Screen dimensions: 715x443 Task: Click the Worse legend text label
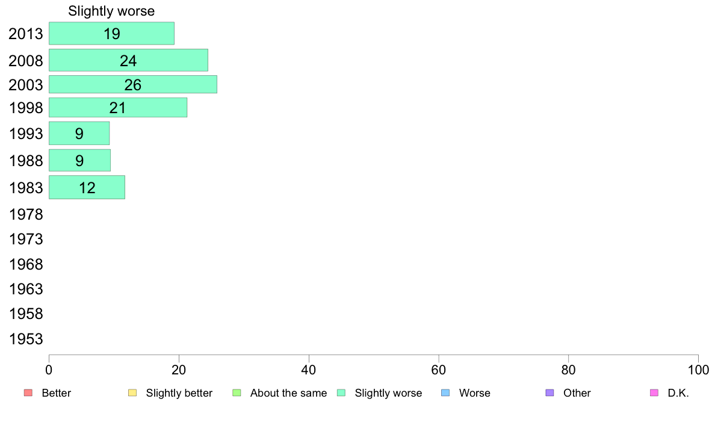point(475,393)
